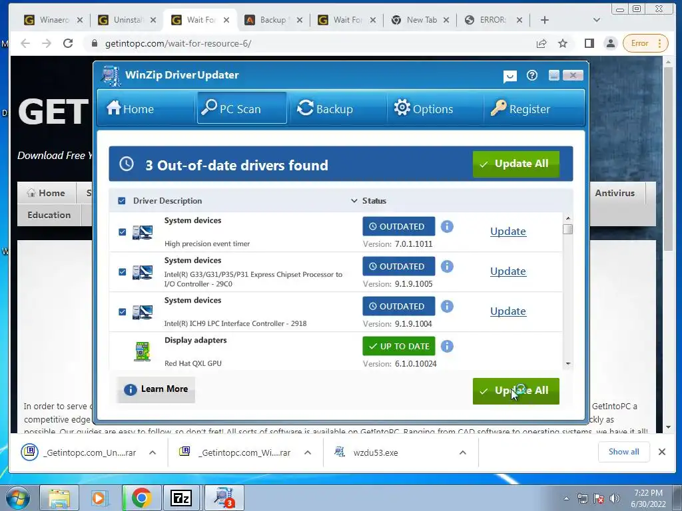Open Windows Explorer from the taskbar
This screenshot has height=511, width=682.
59,498
